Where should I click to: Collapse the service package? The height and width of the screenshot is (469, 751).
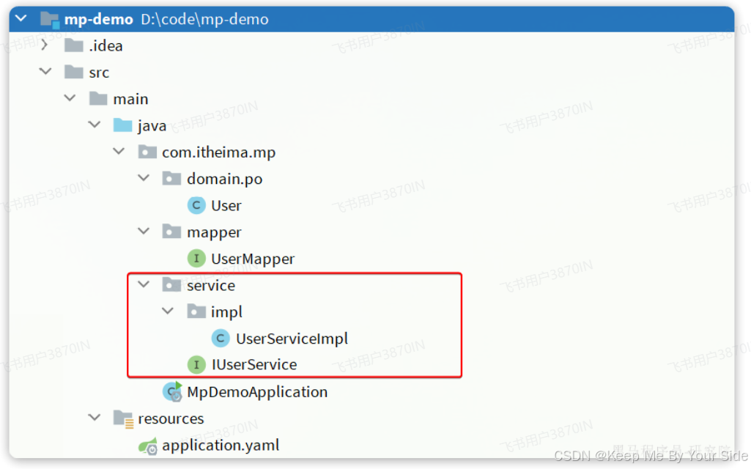click(x=143, y=284)
